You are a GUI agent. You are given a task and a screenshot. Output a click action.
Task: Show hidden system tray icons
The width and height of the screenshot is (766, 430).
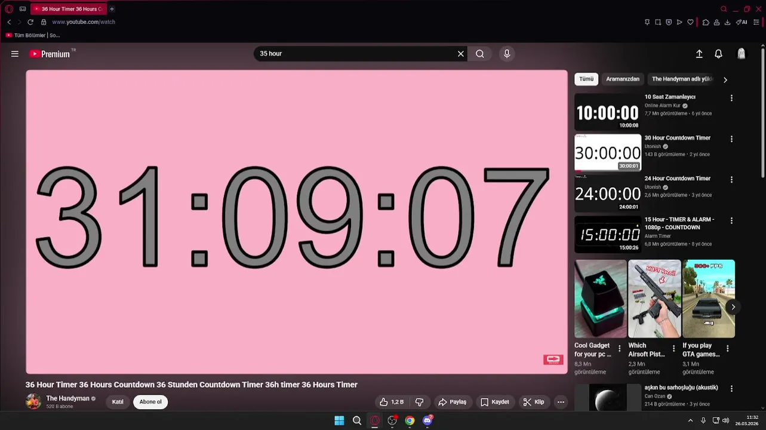point(691,420)
